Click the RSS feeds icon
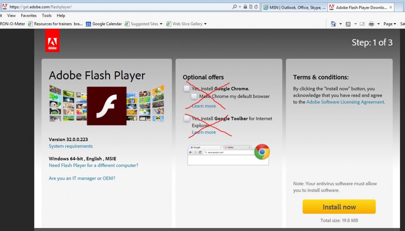Screen dimensions: 405x231 click(x=348, y=24)
